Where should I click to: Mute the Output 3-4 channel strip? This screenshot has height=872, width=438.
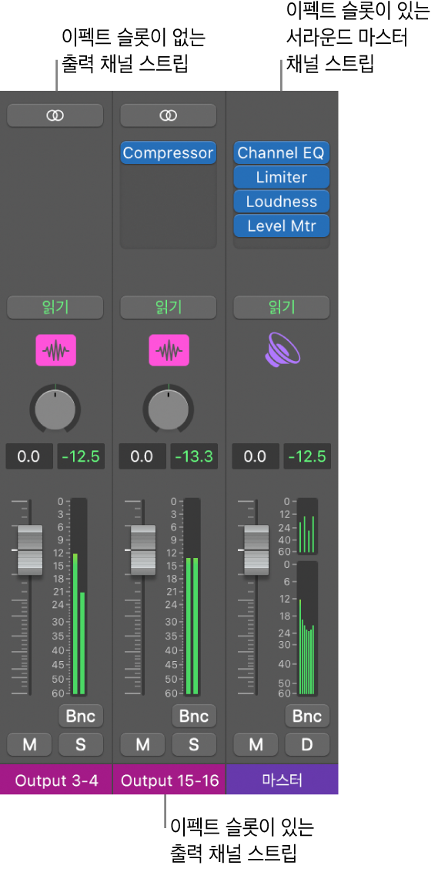click(x=29, y=745)
